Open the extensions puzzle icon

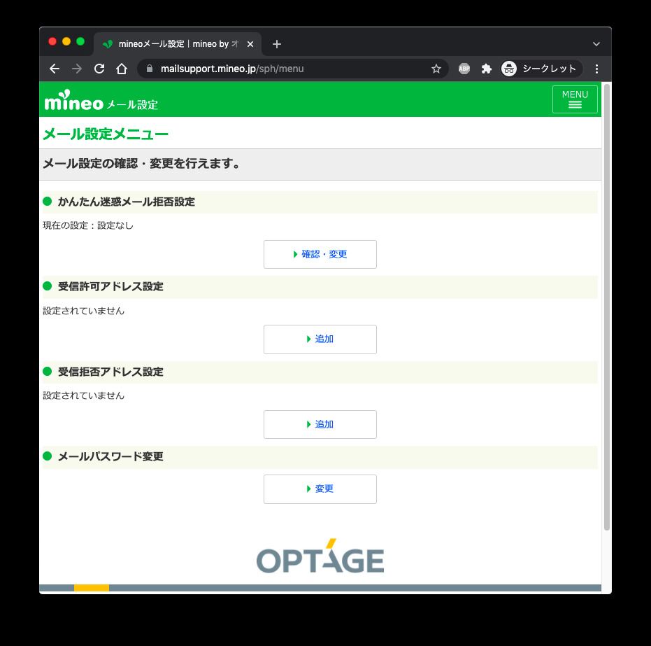pos(486,69)
